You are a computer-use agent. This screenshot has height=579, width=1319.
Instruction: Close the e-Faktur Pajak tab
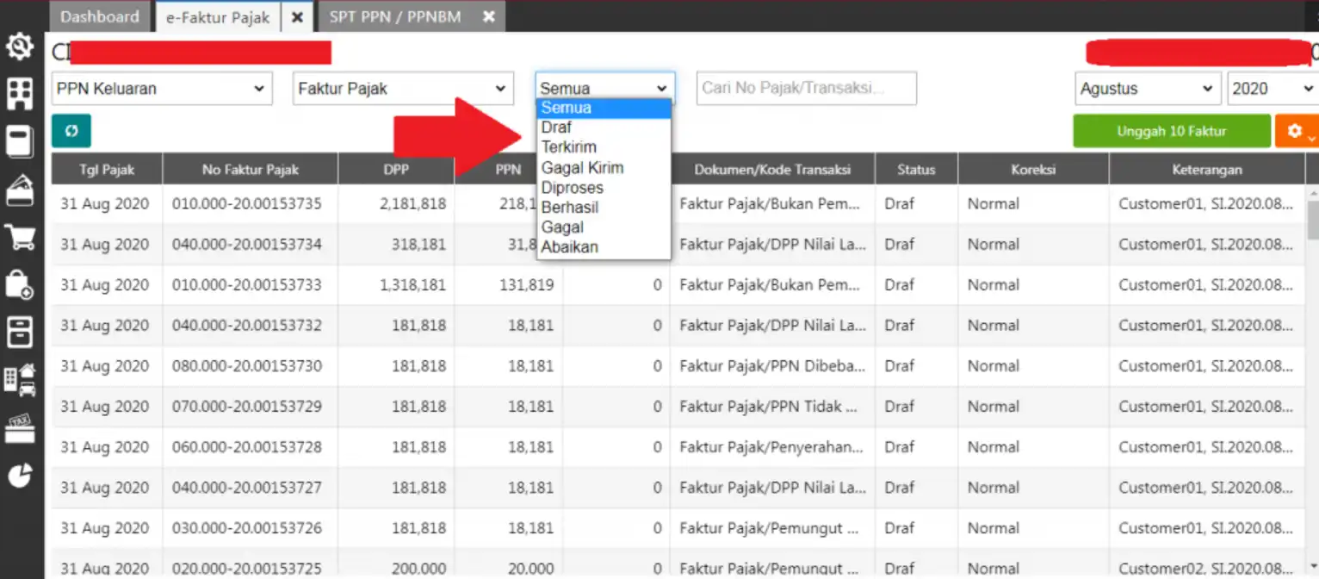coord(297,16)
